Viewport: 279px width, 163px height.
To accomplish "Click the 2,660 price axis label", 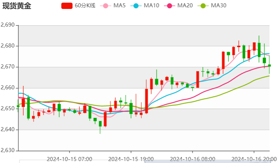I will coord(8,88).
